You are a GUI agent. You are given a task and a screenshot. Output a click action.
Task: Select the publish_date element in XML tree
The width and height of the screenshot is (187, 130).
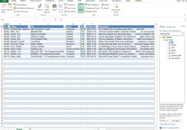(x=176, y=56)
